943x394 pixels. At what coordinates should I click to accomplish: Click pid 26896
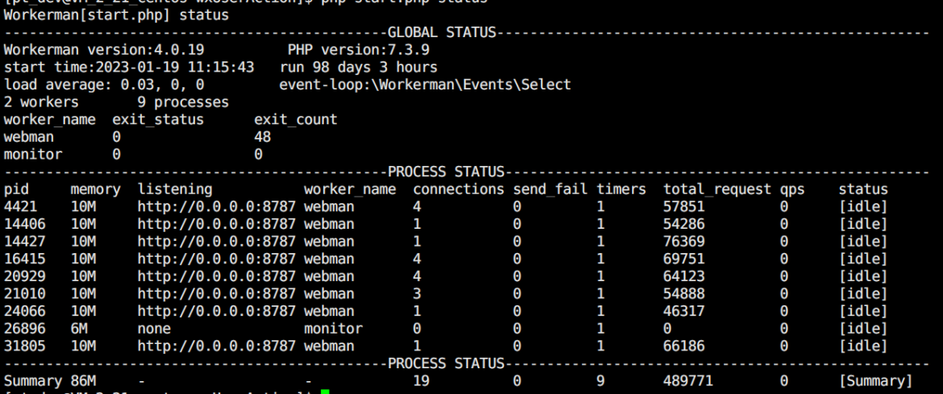pyautogui.click(x=25, y=329)
